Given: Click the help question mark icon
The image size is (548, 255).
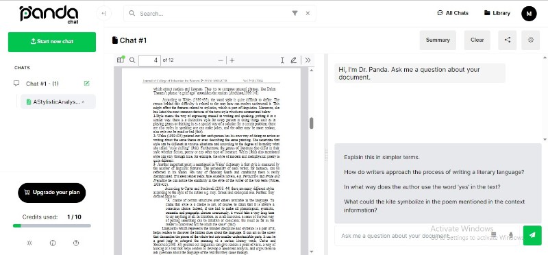Looking at the screenshot, I should pos(76,243).
